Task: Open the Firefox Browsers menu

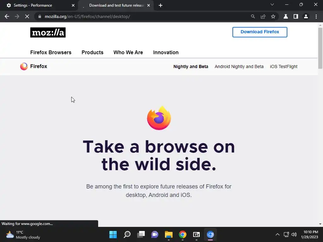Action: pos(51,53)
